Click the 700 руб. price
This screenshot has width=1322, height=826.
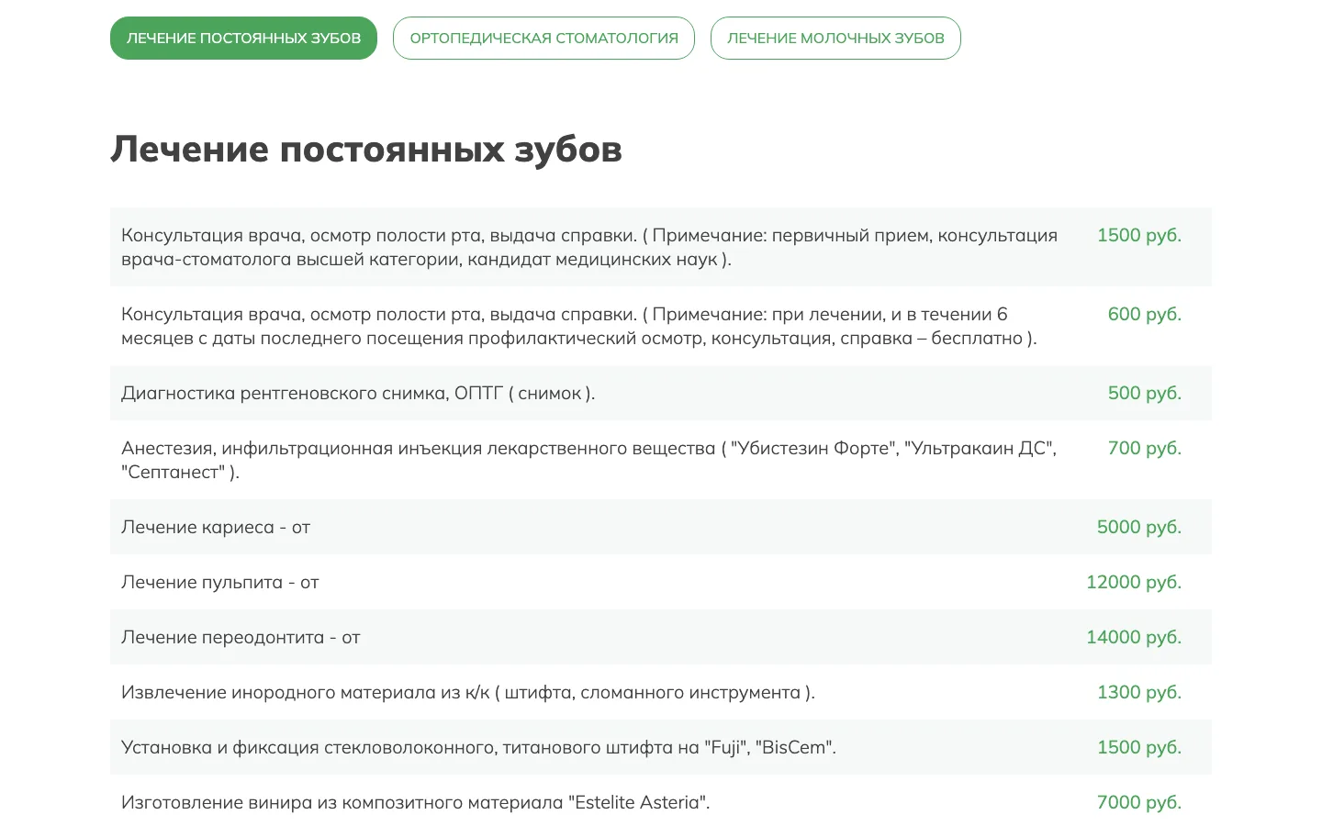coord(1145,448)
